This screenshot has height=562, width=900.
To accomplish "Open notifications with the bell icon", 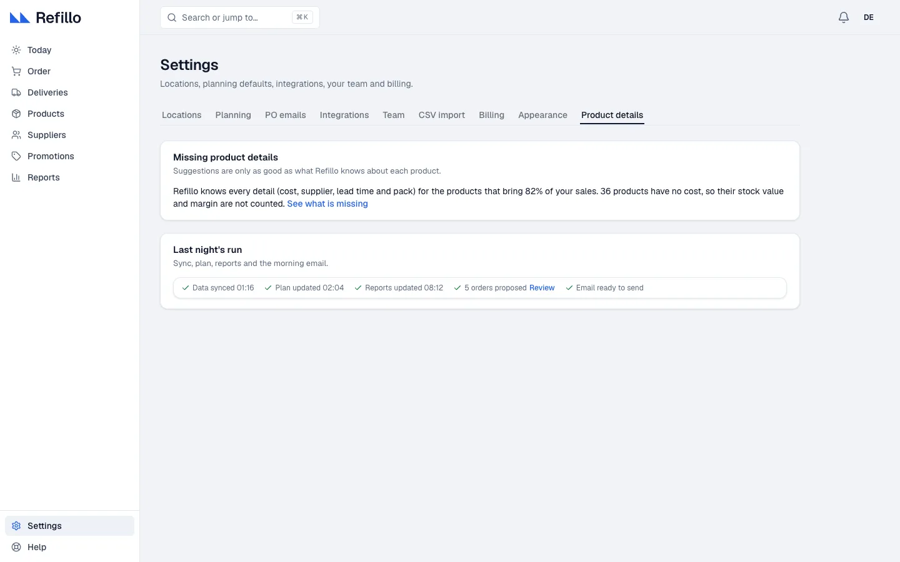I will (x=844, y=17).
